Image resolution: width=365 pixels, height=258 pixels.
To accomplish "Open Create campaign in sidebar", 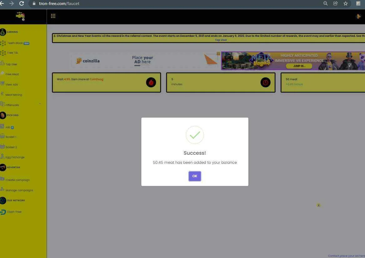I will (18, 180).
